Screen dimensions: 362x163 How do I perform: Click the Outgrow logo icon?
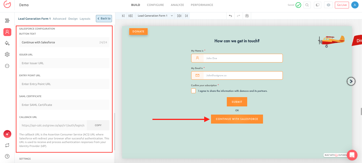click(x=7, y=5)
